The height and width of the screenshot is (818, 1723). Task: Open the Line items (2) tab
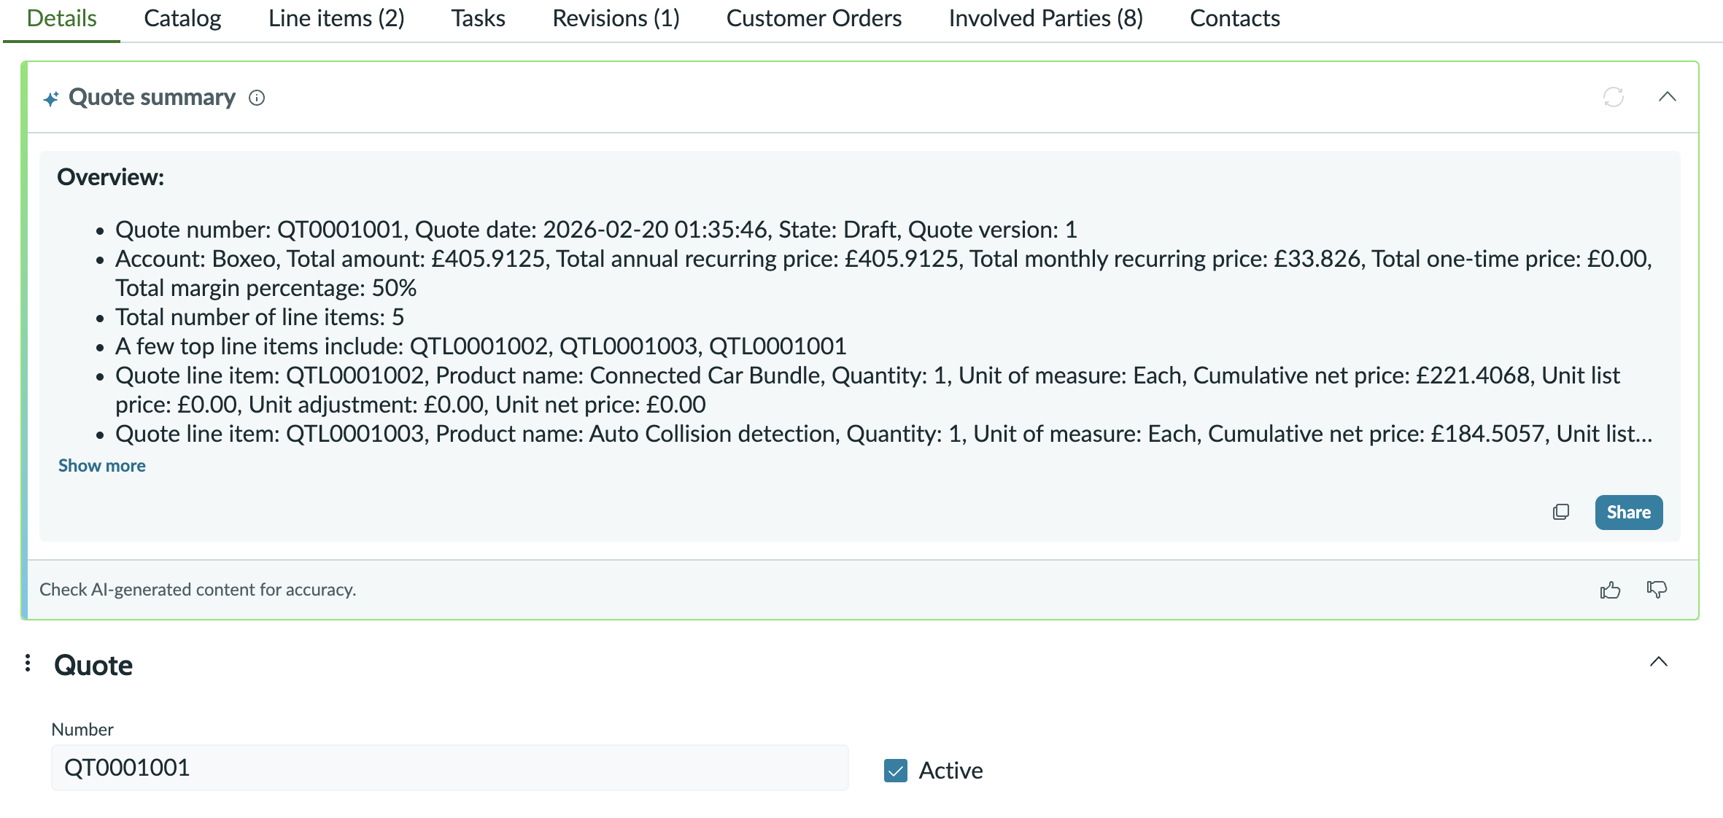(336, 18)
